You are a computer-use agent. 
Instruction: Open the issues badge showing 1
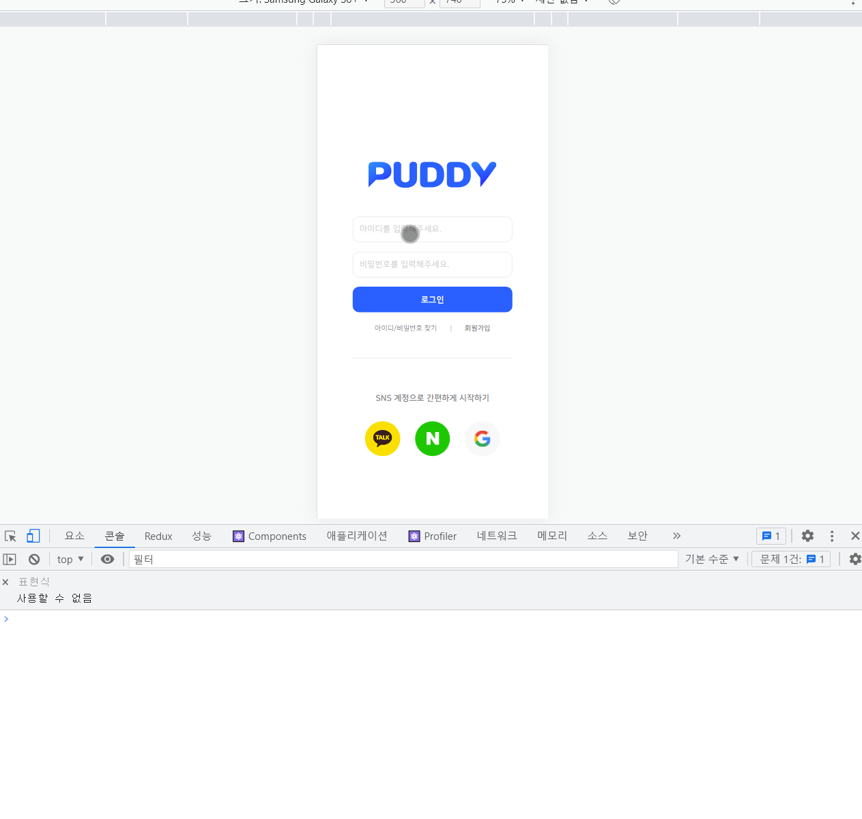tap(771, 536)
